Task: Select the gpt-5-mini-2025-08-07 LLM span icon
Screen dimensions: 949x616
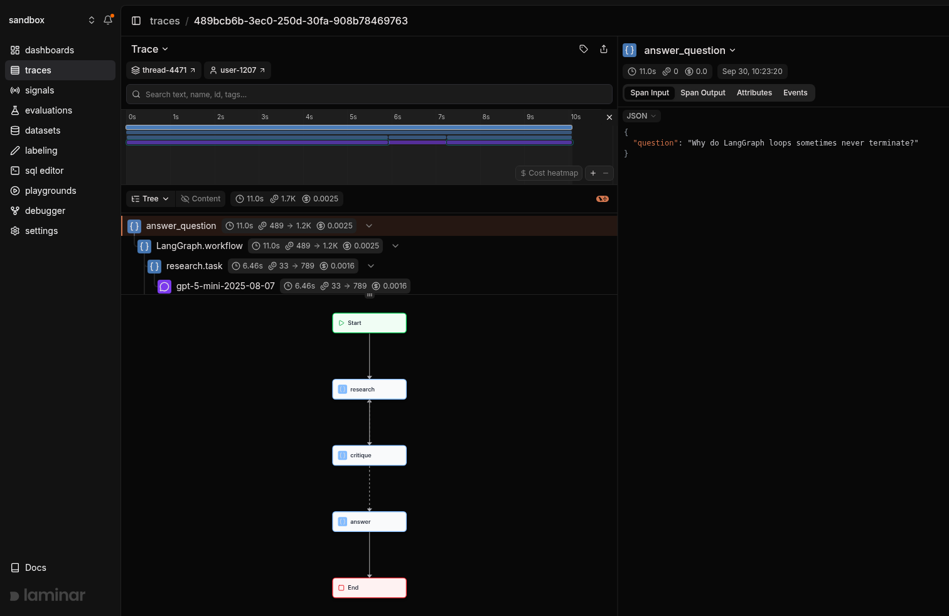Action: (164, 286)
